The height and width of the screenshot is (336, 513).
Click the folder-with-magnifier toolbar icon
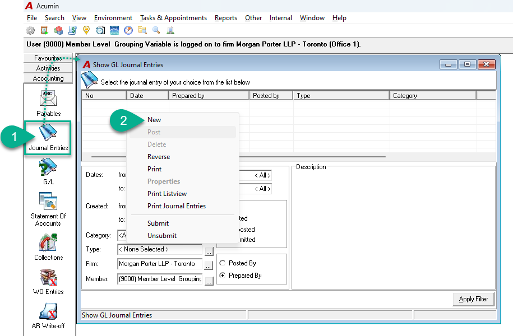(142, 30)
